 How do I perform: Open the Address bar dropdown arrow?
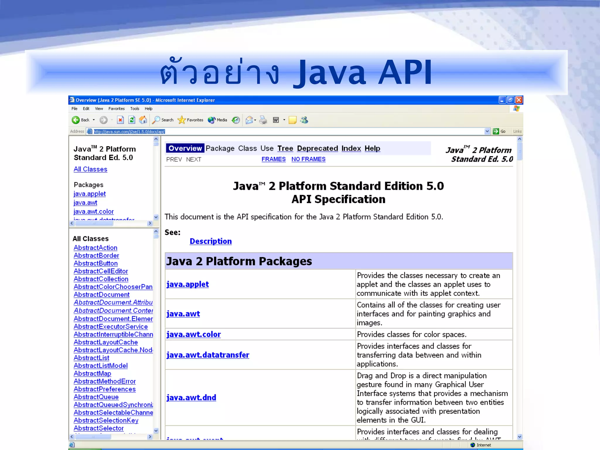pyautogui.click(x=487, y=131)
